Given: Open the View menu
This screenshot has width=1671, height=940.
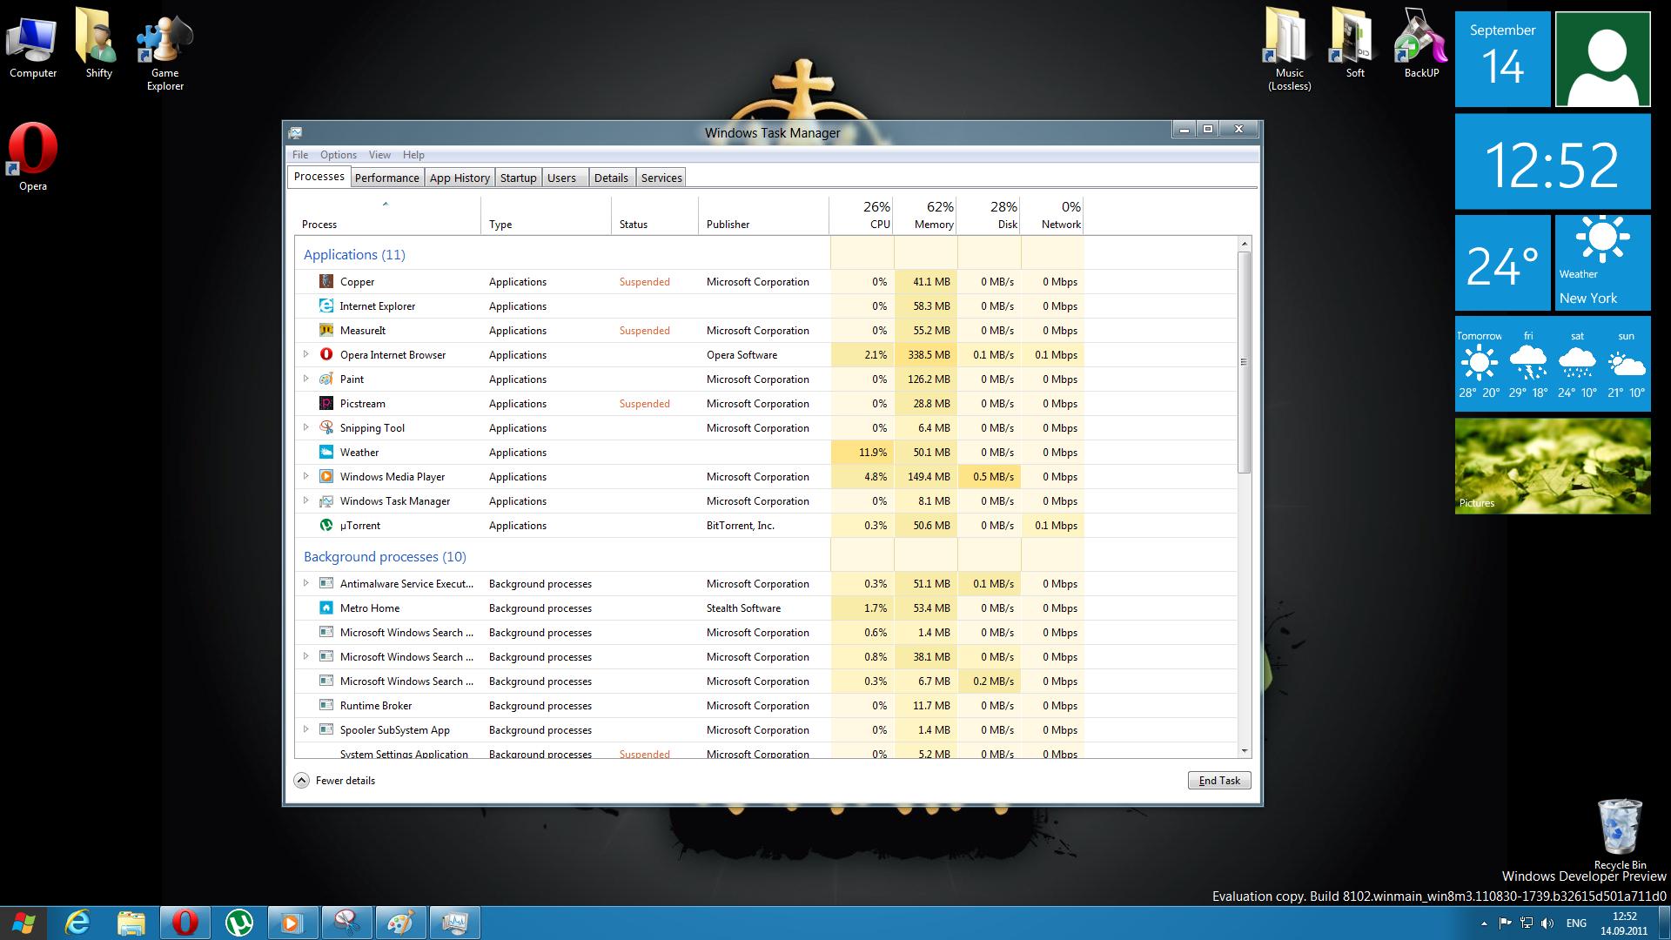Looking at the screenshot, I should tap(379, 155).
